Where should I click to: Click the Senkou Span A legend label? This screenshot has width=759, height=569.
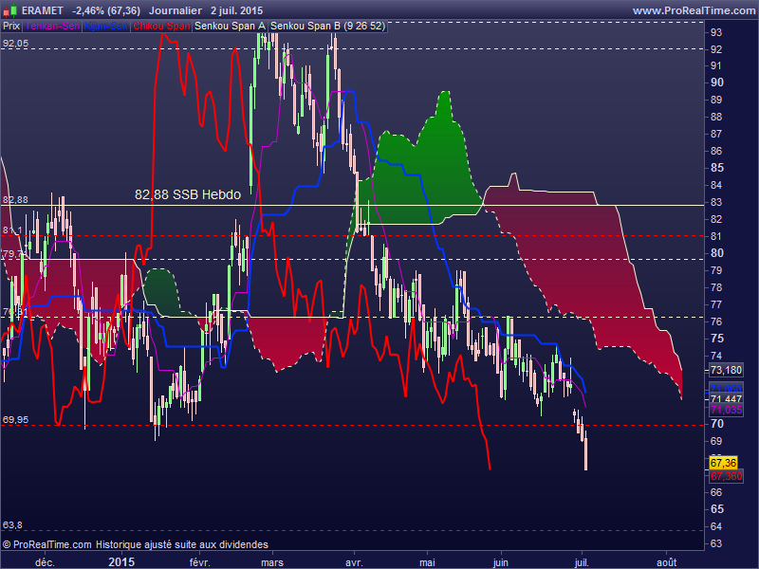click(230, 27)
